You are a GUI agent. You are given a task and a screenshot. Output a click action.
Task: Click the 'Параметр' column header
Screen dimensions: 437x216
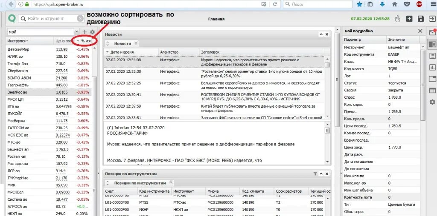[x=364, y=40]
